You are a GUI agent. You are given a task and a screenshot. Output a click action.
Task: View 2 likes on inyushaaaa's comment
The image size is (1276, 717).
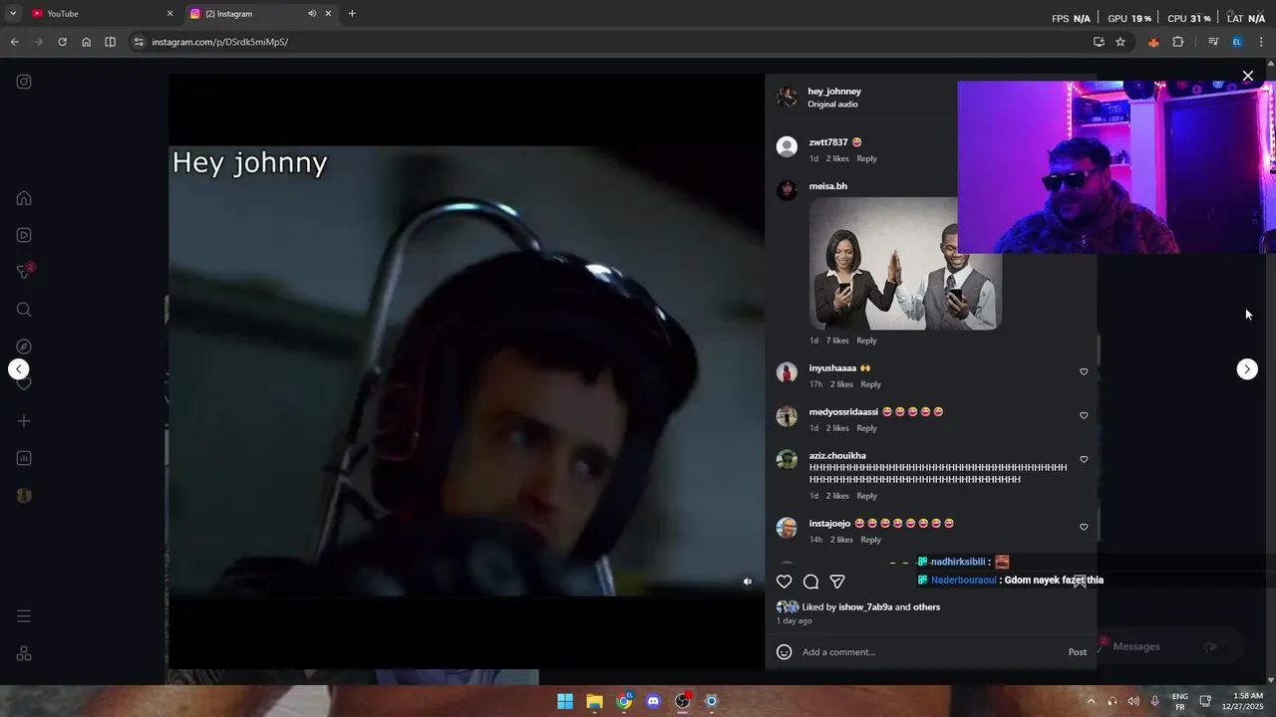point(842,384)
